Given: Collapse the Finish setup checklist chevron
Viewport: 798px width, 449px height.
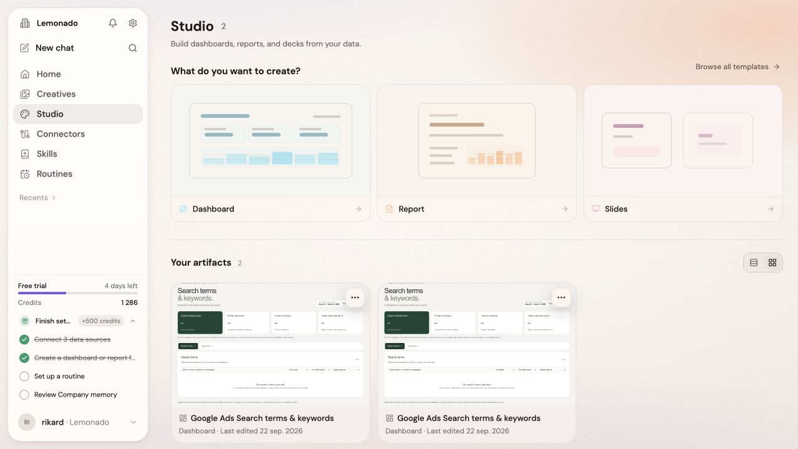Looking at the screenshot, I should (x=133, y=321).
